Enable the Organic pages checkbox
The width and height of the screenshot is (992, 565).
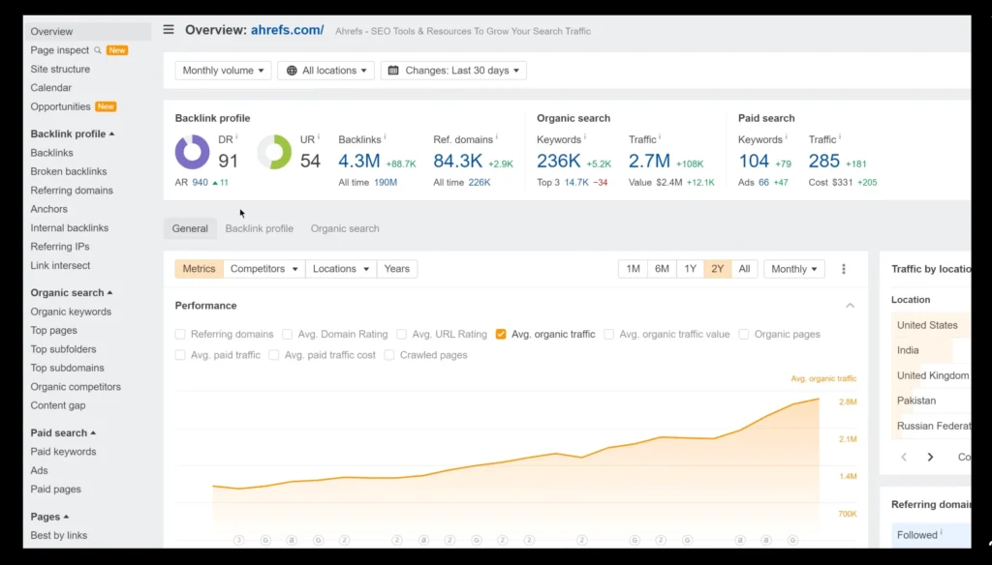pos(743,335)
